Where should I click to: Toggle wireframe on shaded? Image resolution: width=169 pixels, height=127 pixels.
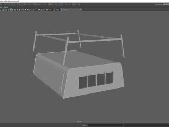[x=15, y=10]
